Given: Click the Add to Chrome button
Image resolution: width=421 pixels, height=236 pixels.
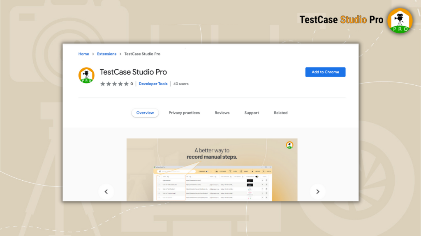Looking at the screenshot, I should pyautogui.click(x=325, y=72).
